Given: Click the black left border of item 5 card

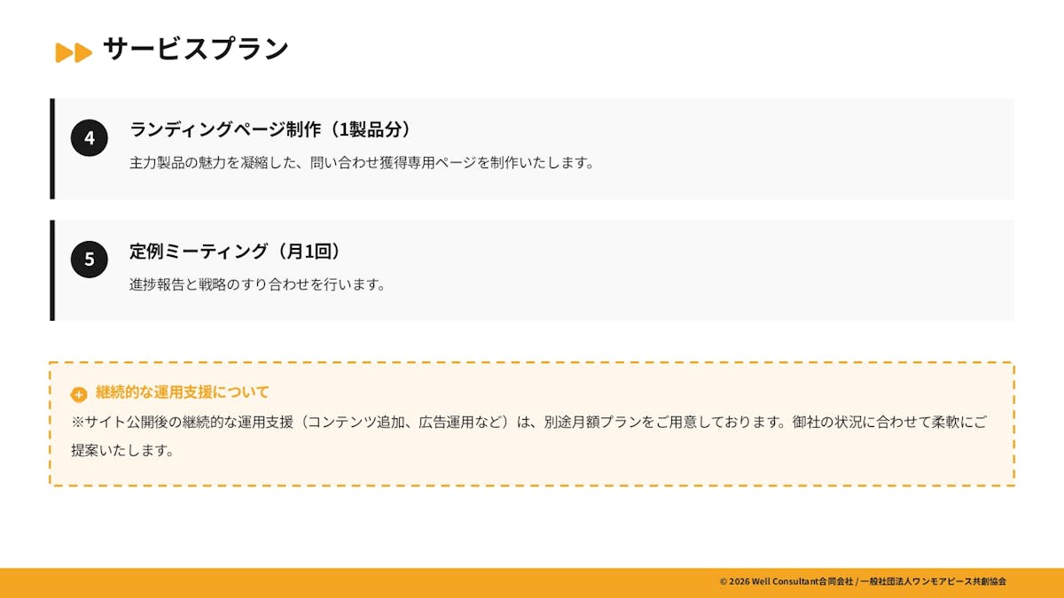Looking at the screenshot, I should [52, 270].
